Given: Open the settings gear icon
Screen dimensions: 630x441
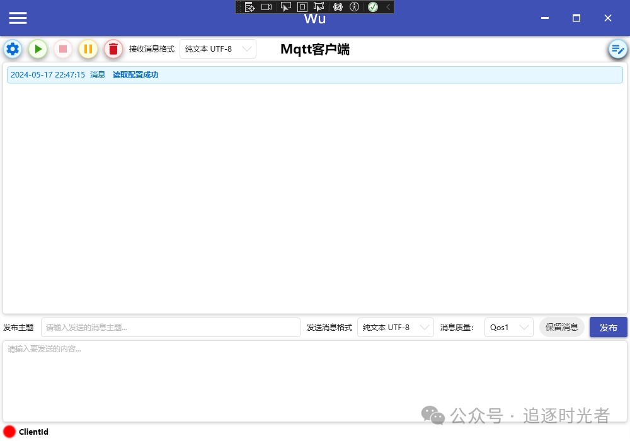Looking at the screenshot, I should click(x=13, y=49).
